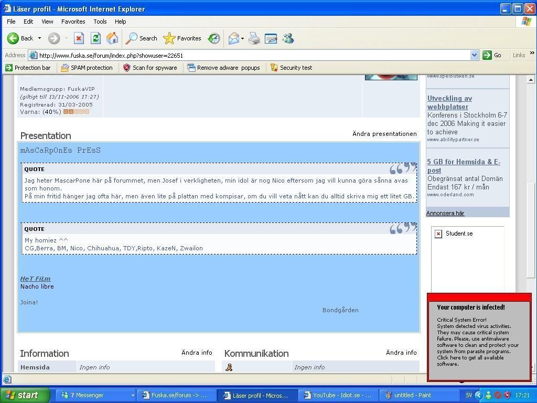Click Ändra info beside Information heading
Viewport: 537px width, 403px height.
click(197, 353)
